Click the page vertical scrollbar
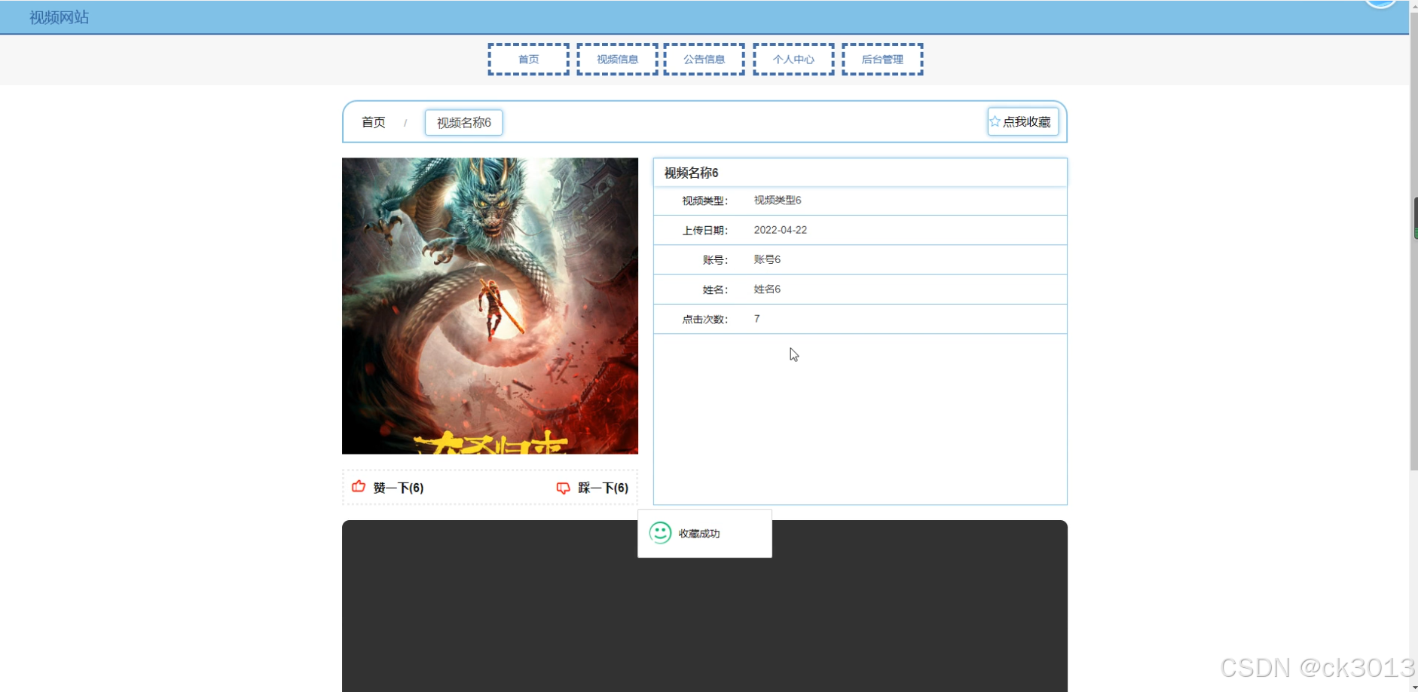The image size is (1418, 692). 1413,241
